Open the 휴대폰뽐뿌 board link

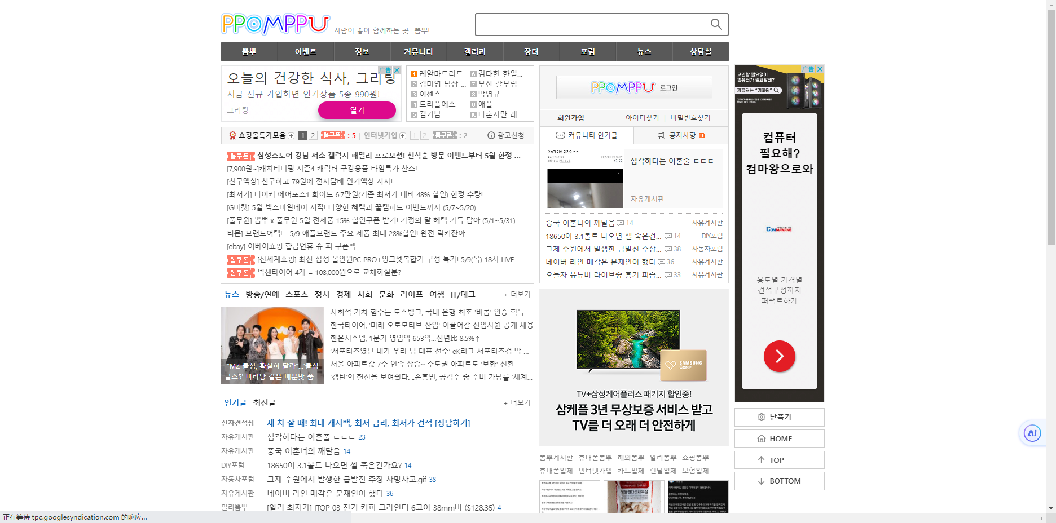(x=595, y=458)
